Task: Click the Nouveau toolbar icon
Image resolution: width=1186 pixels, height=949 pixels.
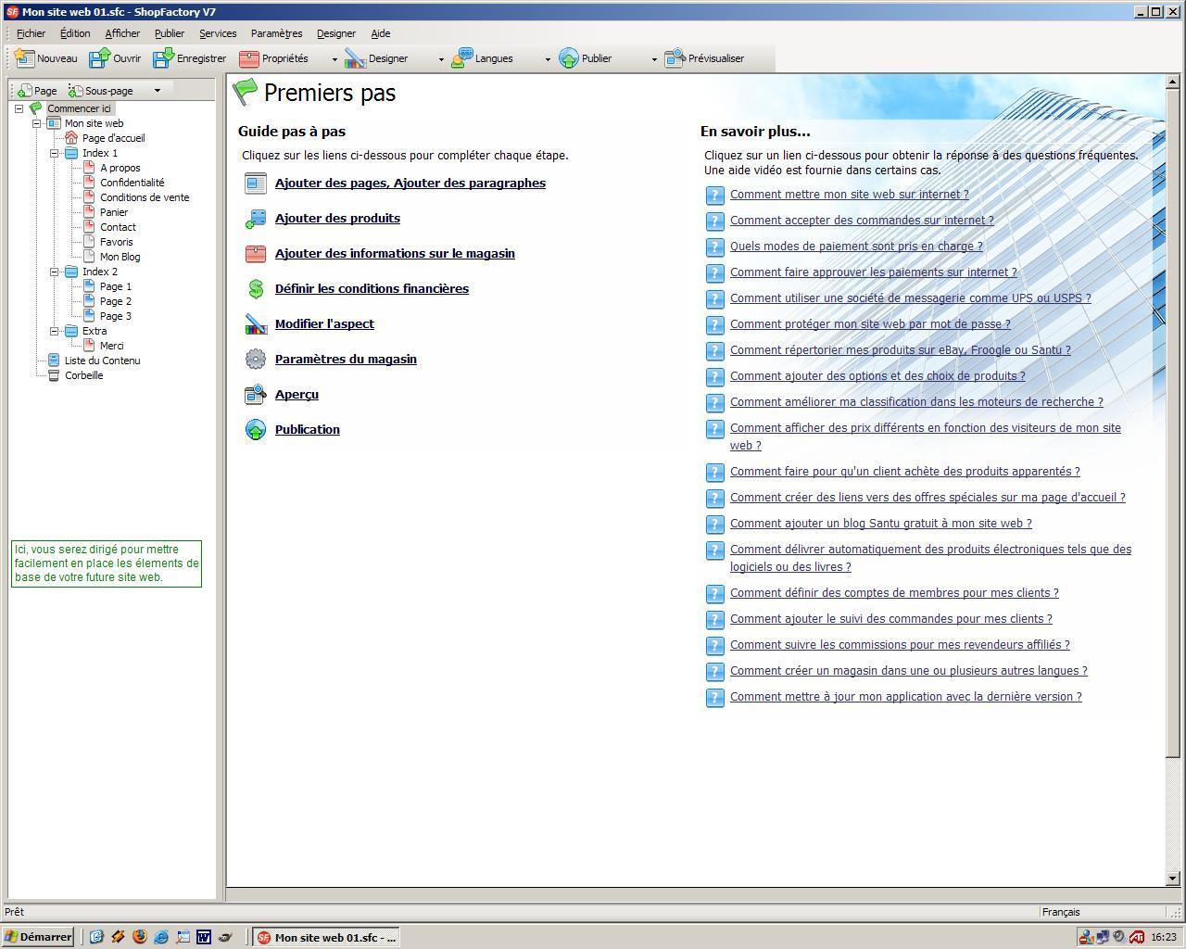Action: pos(25,58)
